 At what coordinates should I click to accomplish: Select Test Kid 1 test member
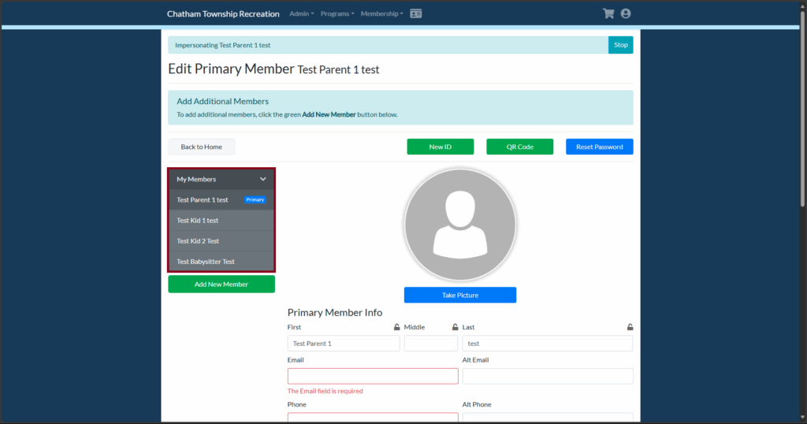(221, 220)
